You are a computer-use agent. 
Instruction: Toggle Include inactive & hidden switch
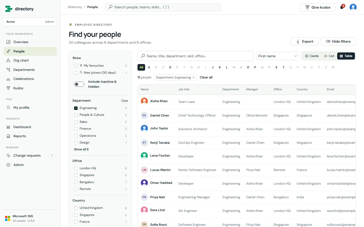point(79,84)
